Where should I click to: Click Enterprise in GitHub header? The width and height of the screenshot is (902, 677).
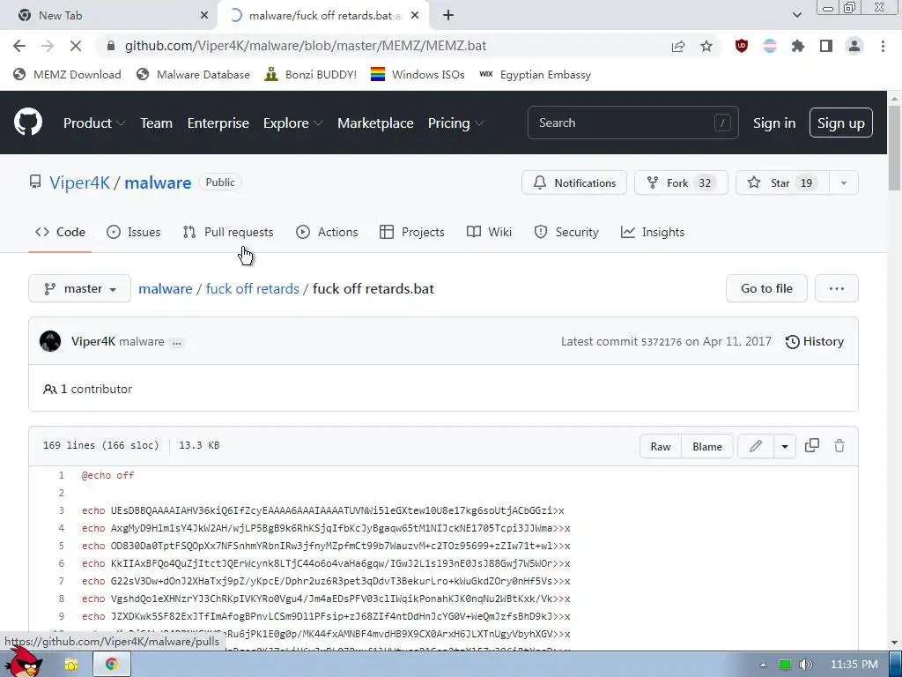click(218, 123)
